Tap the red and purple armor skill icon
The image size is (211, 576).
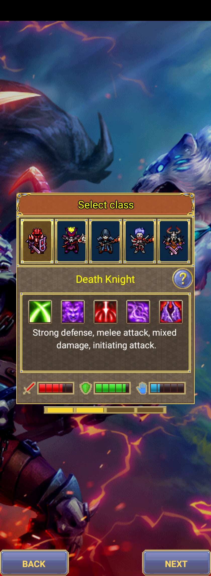click(171, 312)
